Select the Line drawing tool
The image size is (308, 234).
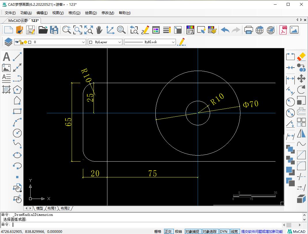[x=18, y=57]
